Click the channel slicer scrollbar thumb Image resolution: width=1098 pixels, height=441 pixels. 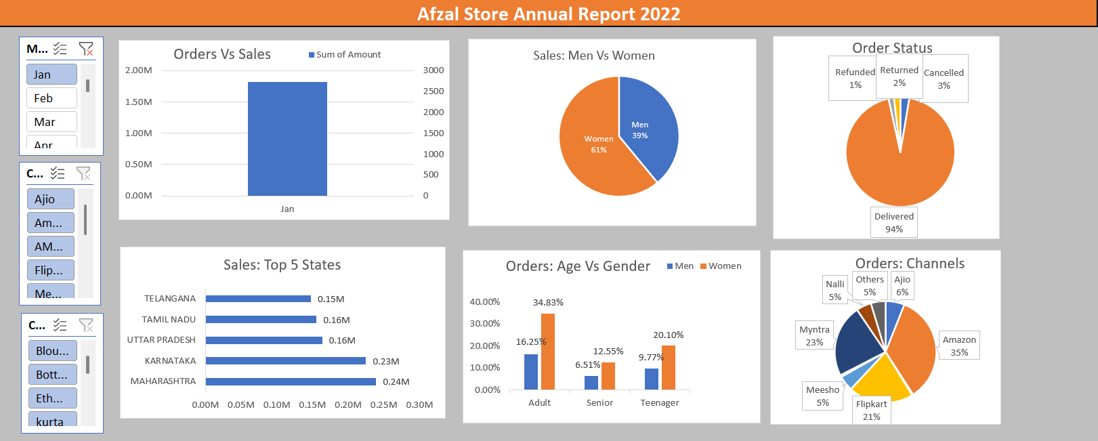(85, 219)
